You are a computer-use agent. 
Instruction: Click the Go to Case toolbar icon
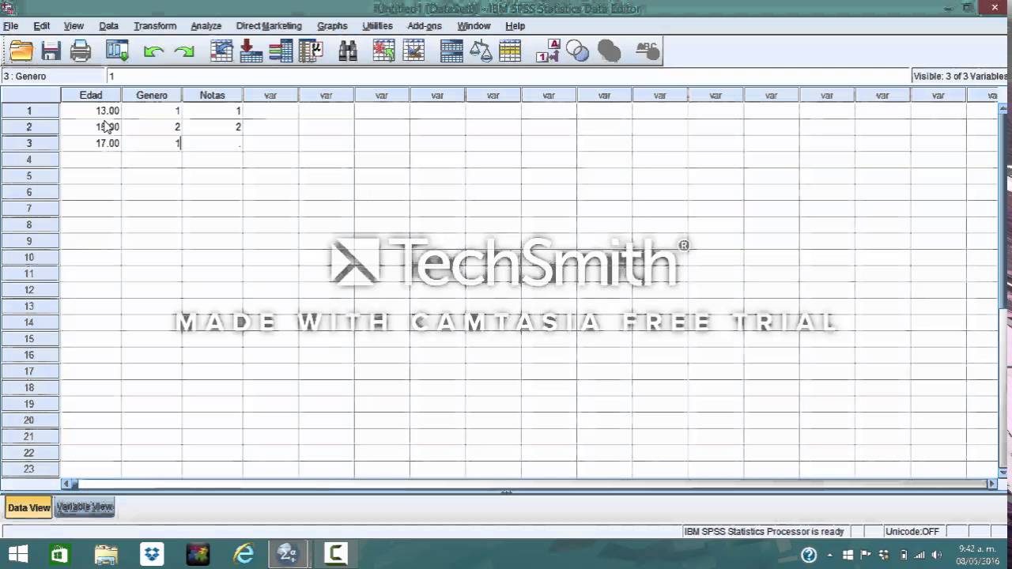click(221, 51)
